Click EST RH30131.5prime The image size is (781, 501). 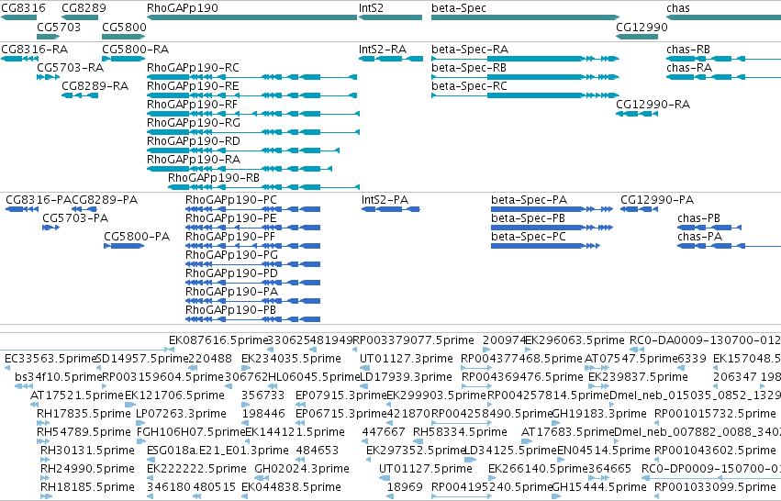click(87, 451)
